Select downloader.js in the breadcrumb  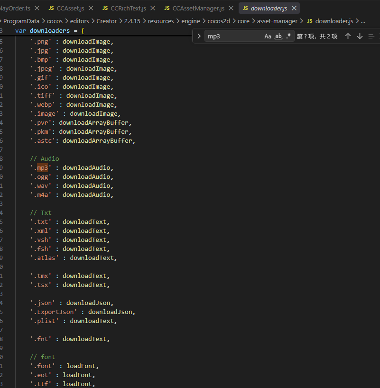pyautogui.click(x=330, y=21)
